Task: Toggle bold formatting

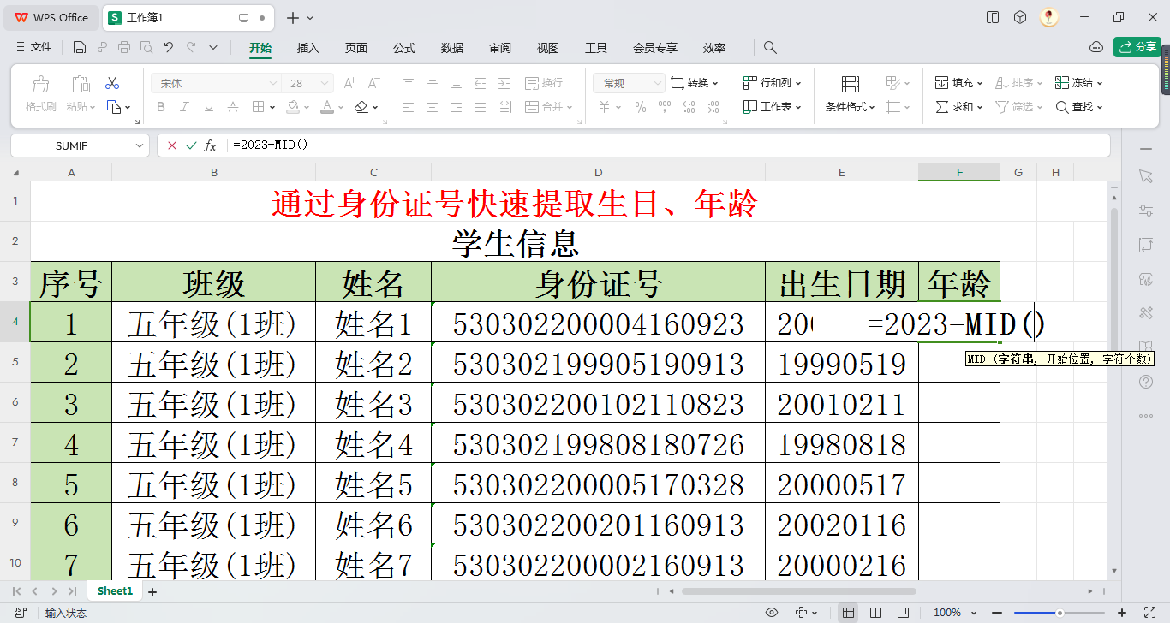Action: coord(160,107)
